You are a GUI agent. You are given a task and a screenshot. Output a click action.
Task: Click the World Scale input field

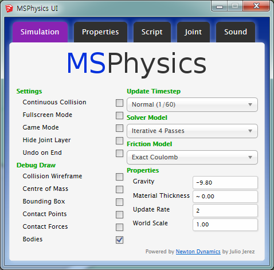click(x=225, y=225)
